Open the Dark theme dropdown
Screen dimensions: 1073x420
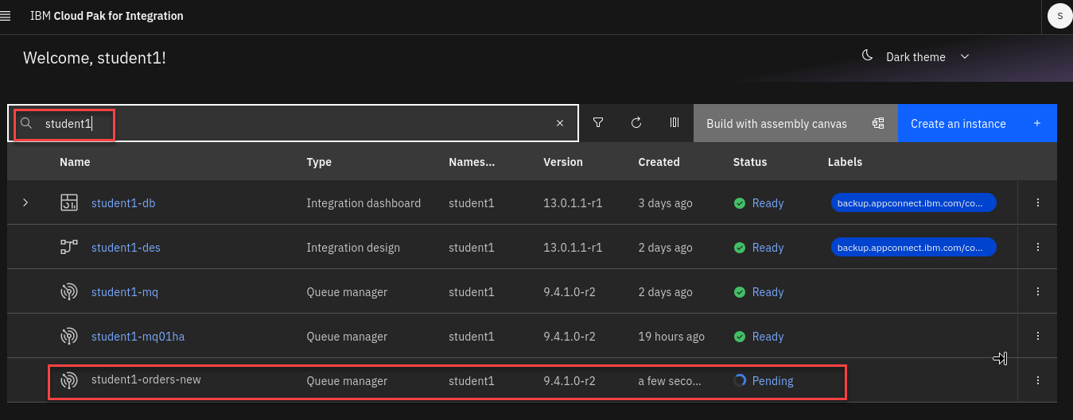pyautogui.click(x=916, y=57)
